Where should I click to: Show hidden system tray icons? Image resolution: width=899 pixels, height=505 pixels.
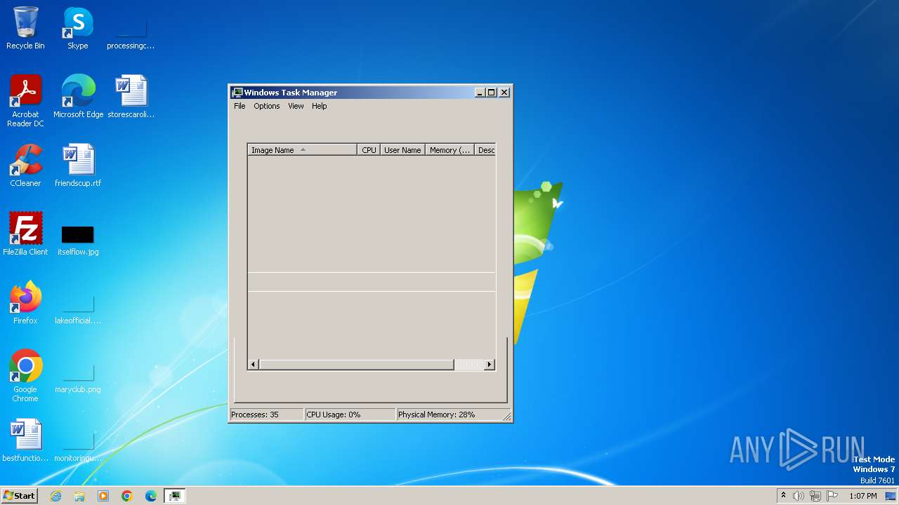(783, 496)
